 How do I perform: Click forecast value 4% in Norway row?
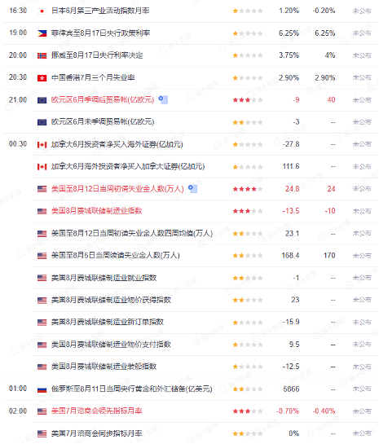330,55
